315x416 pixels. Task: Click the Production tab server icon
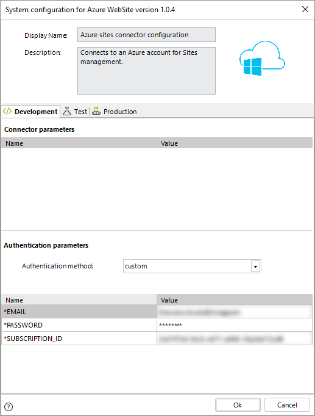coord(96,111)
